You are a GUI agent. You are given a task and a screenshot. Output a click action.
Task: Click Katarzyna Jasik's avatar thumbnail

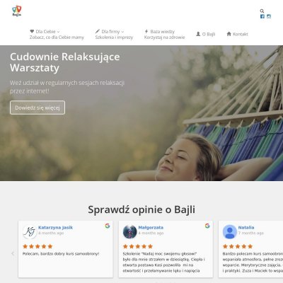tap(30, 232)
